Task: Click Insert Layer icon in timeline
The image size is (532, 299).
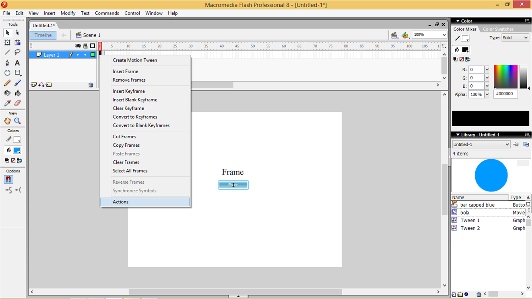Action: 33,85
